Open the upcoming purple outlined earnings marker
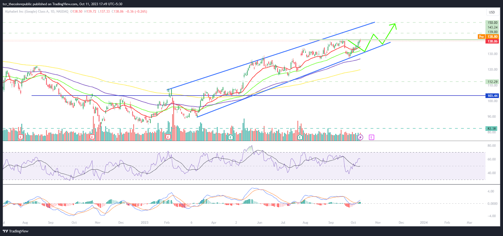 (372, 137)
